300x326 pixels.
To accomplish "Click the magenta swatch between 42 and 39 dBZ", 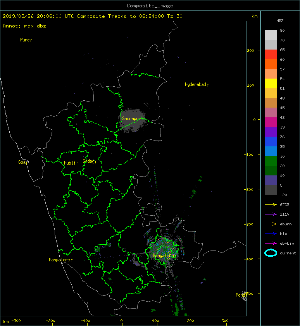I will pos(271,122).
